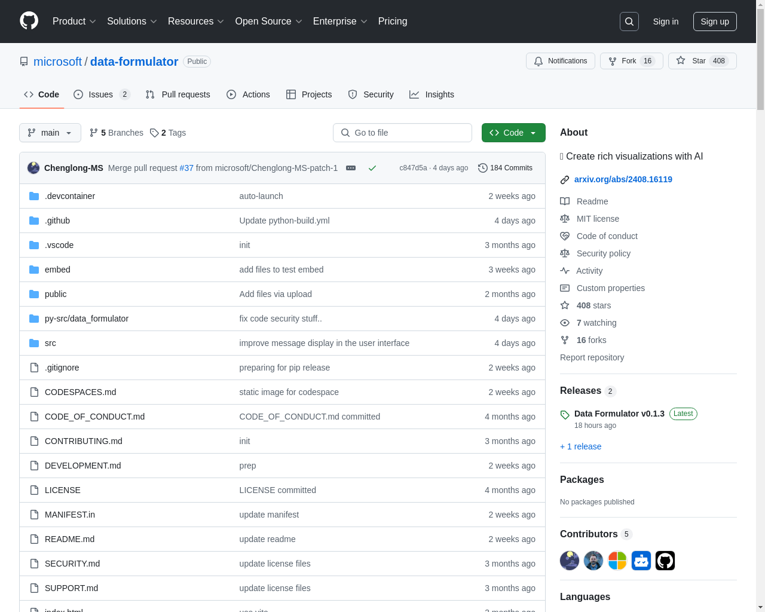Switch to the Insights tab

[432, 94]
